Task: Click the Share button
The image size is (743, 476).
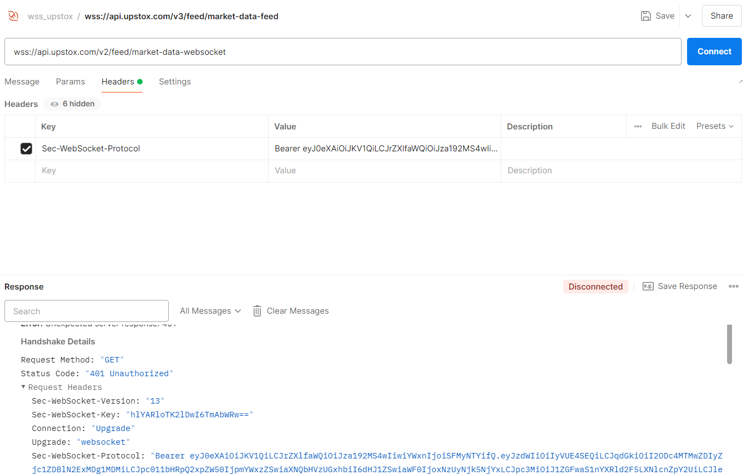Action: pyautogui.click(x=721, y=16)
